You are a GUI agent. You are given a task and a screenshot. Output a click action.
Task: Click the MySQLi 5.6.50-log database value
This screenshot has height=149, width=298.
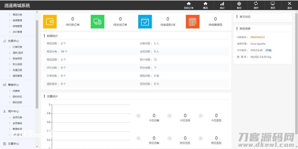261,57
